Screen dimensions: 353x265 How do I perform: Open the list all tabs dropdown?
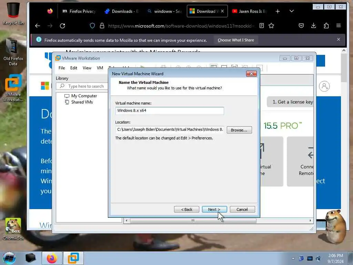(292, 11)
